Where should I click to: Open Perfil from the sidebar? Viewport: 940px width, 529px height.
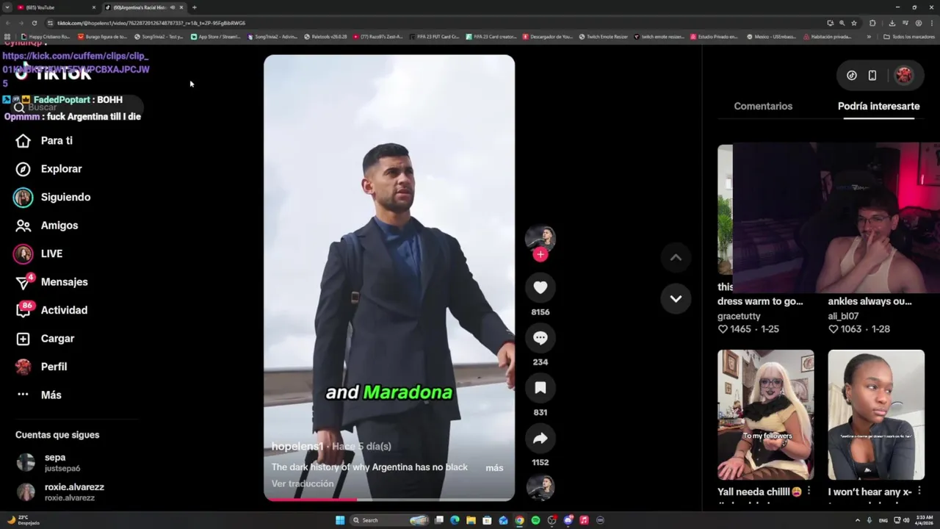pos(41,367)
